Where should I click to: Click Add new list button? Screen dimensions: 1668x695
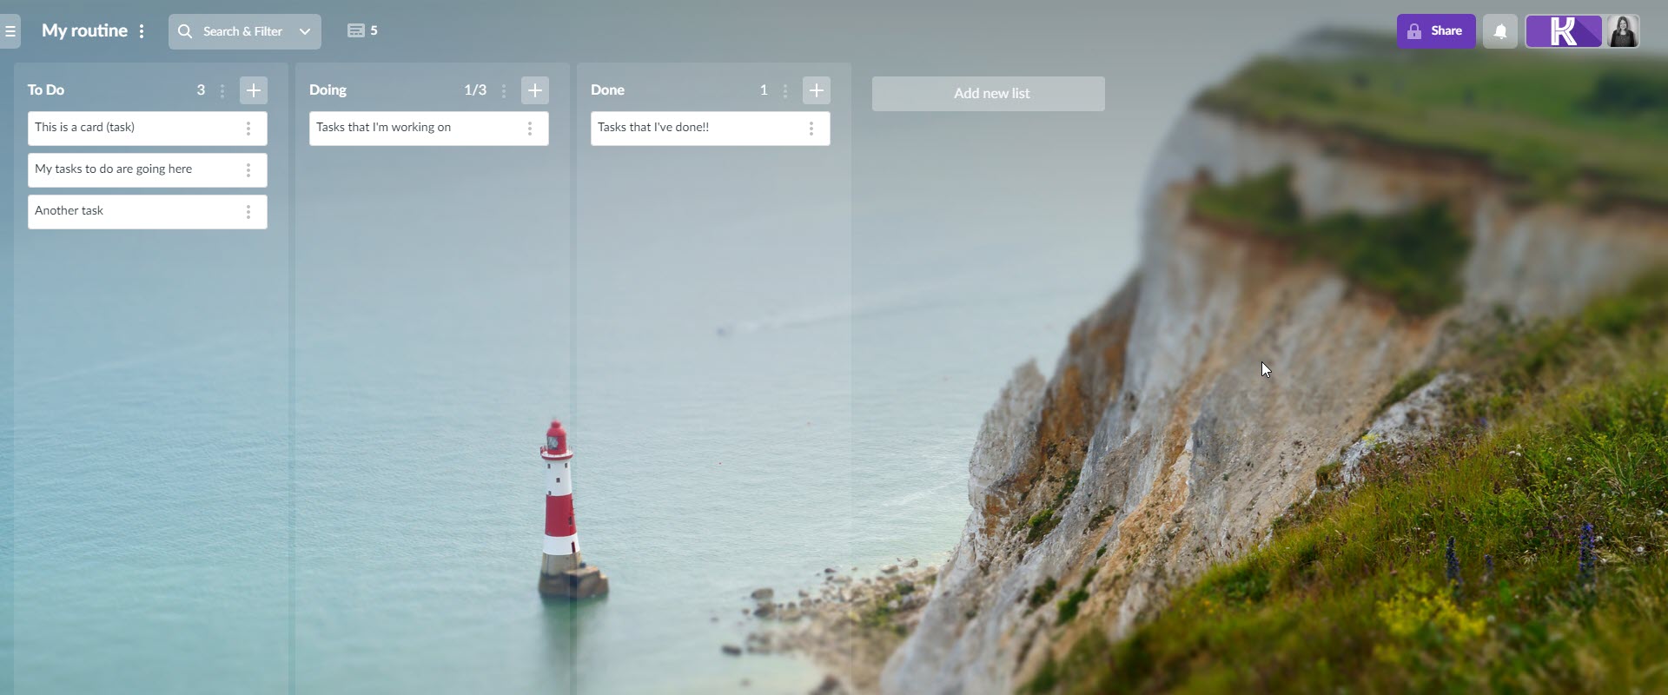[989, 94]
